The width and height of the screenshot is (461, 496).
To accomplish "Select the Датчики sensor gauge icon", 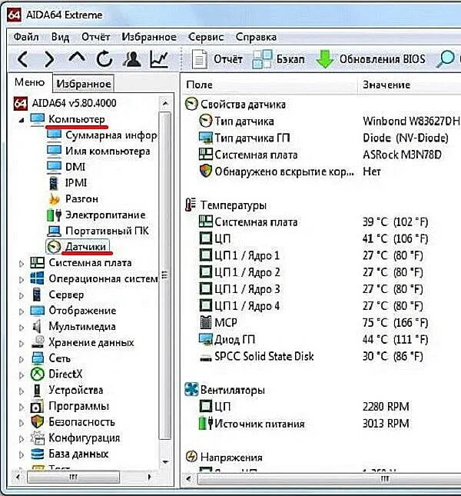I will [54, 247].
